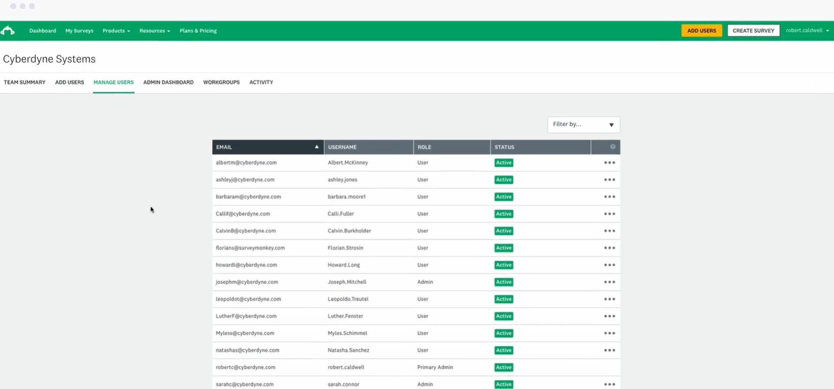Image resolution: width=834 pixels, height=389 pixels.
Task: Open the Filter by dropdown
Action: 583,124
